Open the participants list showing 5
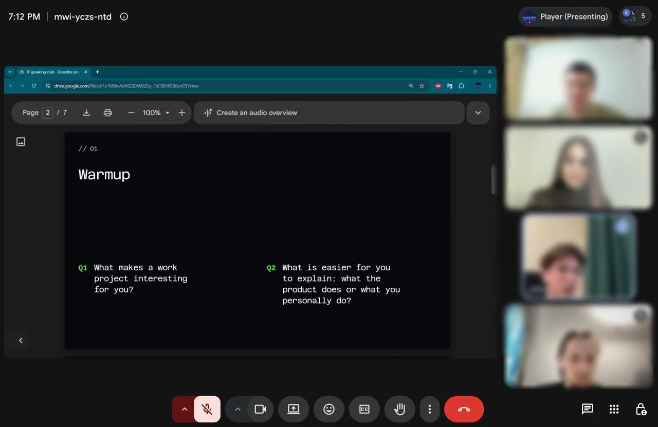658x427 pixels. coord(635,16)
